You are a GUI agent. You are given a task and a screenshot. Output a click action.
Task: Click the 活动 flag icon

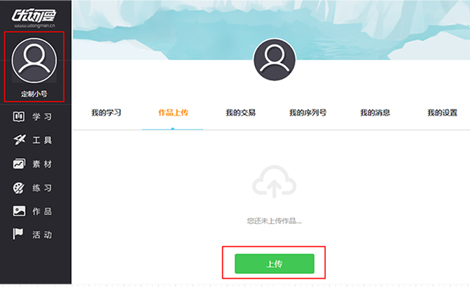point(18,235)
